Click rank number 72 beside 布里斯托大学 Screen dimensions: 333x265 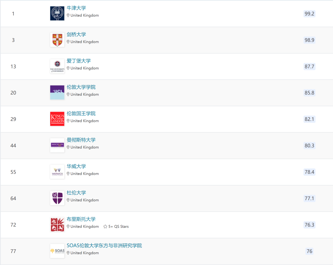[x=13, y=225]
